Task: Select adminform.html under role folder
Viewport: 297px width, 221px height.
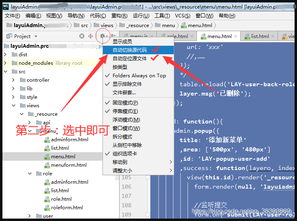Action: [x=70, y=182]
